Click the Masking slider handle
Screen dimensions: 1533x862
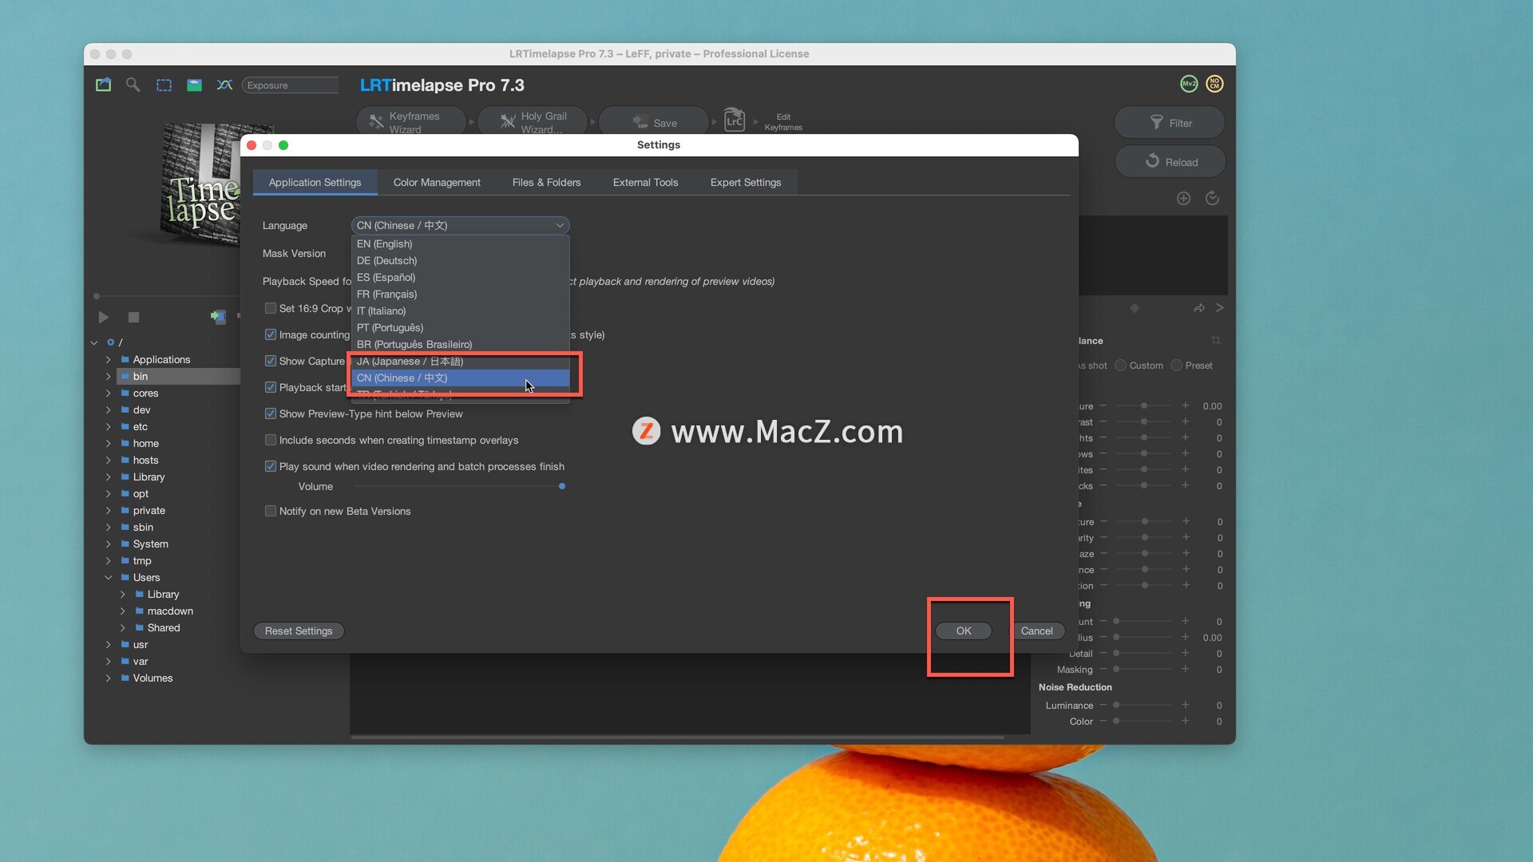pos(1116,669)
